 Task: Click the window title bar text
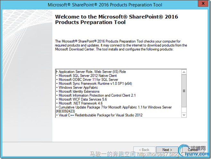[x=105, y=5]
